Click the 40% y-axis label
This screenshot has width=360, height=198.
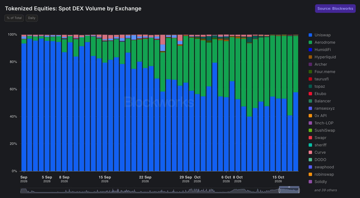(13, 117)
